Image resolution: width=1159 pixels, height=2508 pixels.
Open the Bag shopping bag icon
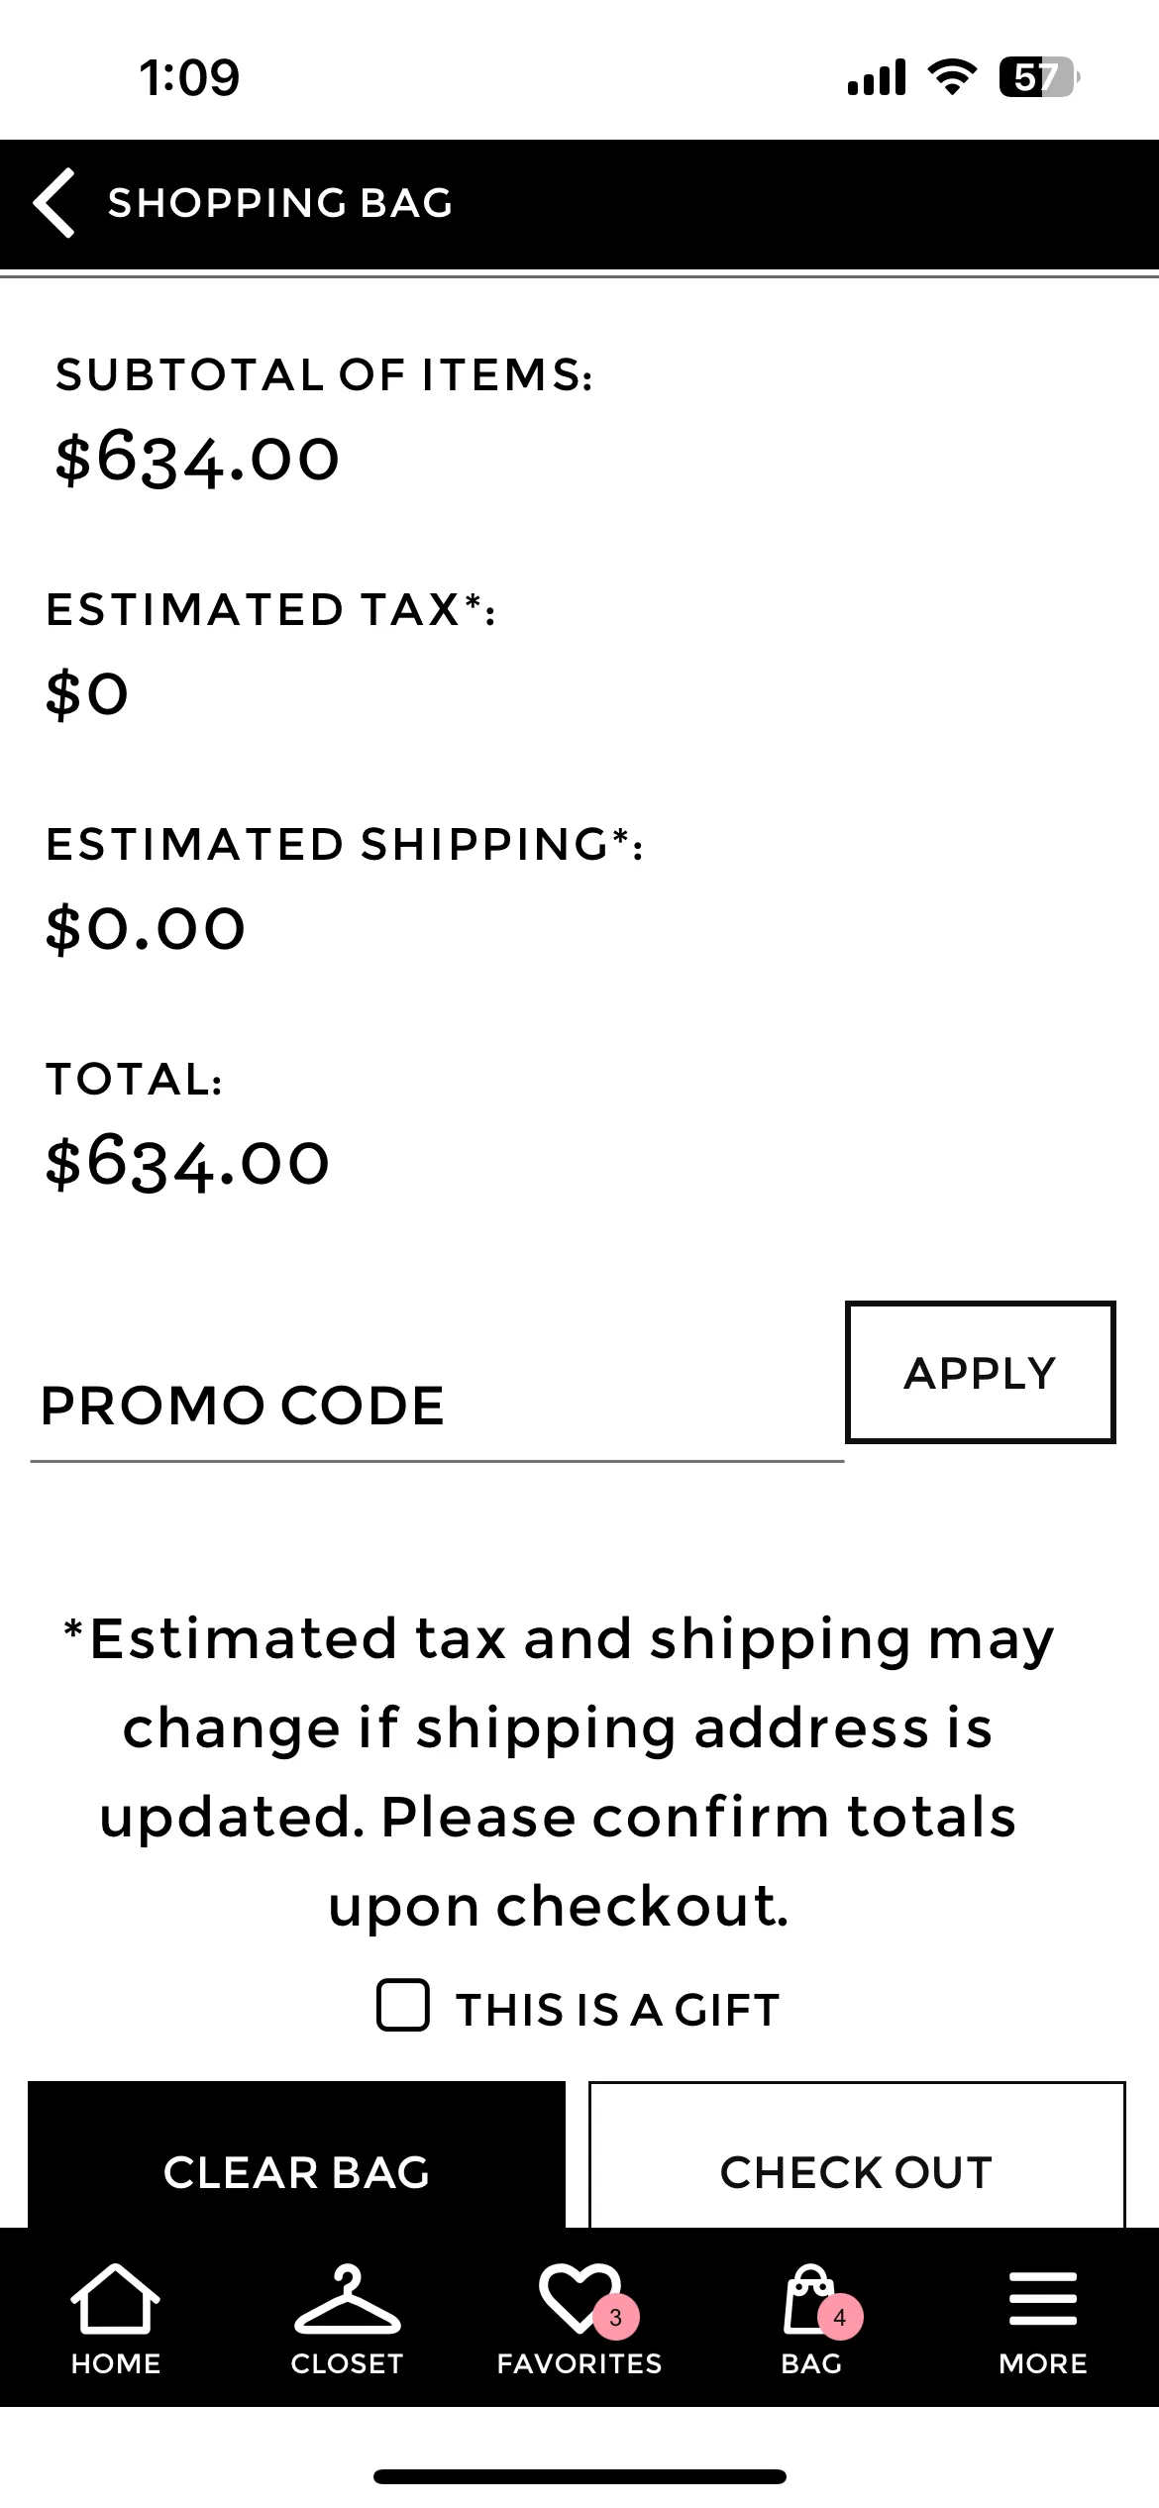click(810, 2298)
